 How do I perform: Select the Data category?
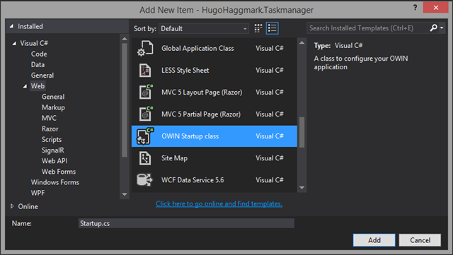38,64
